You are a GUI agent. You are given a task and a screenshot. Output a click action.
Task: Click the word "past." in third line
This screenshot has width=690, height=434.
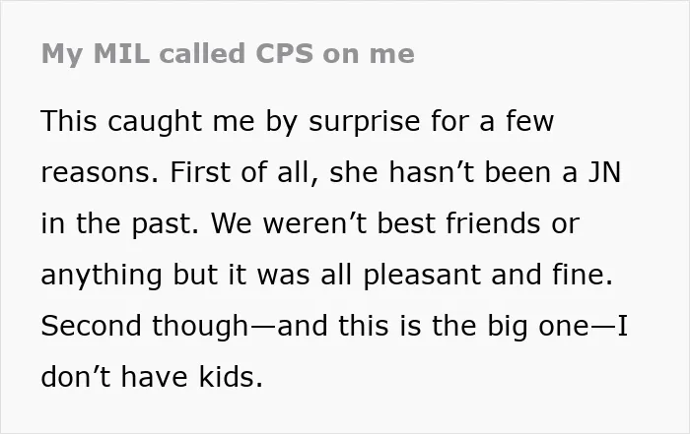pyautogui.click(x=166, y=223)
